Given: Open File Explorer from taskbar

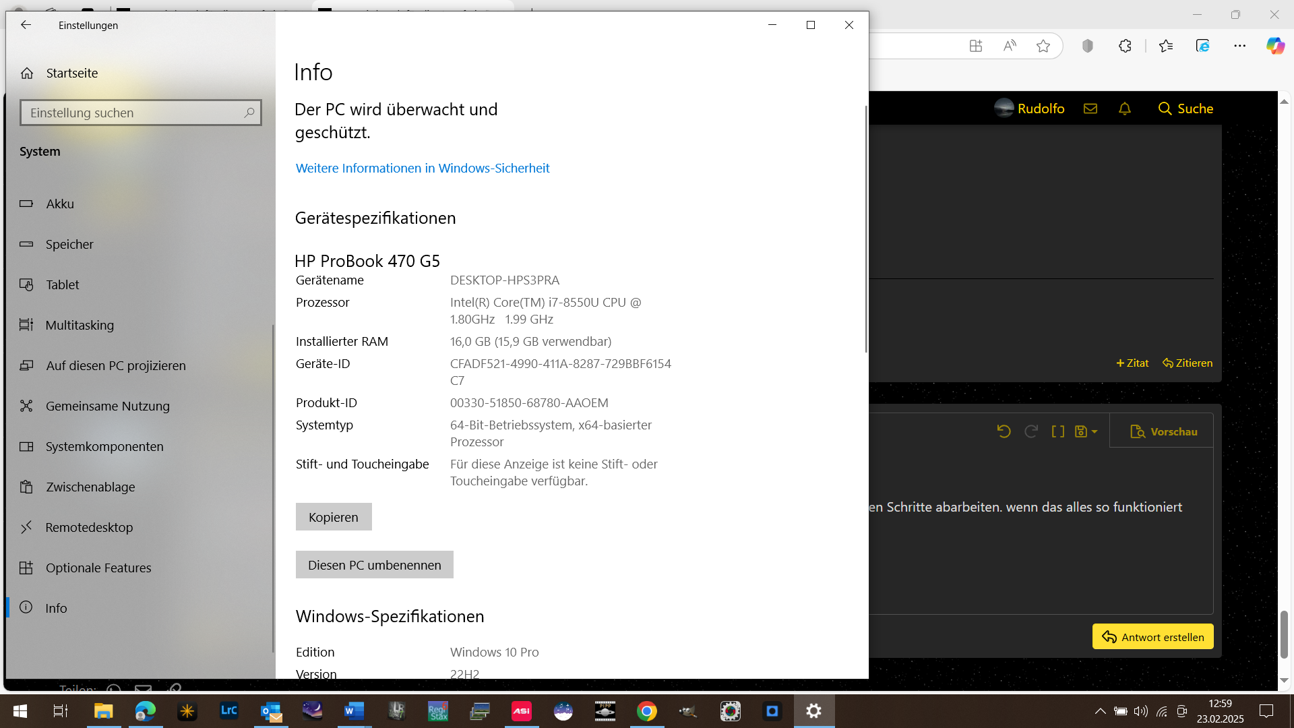Looking at the screenshot, I should pos(103,711).
